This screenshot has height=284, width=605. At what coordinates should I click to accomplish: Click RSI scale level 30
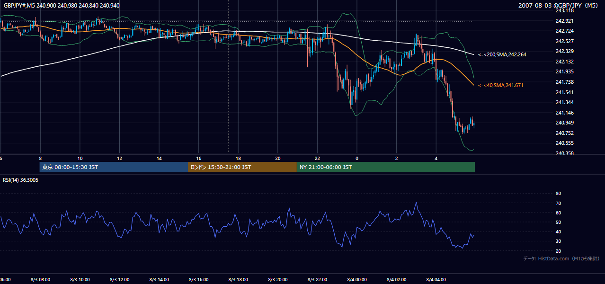[558, 241]
